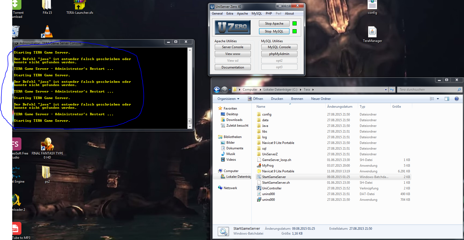
Task: Select the VLC cone shortcut on desktop
Action: click(47, 31)
